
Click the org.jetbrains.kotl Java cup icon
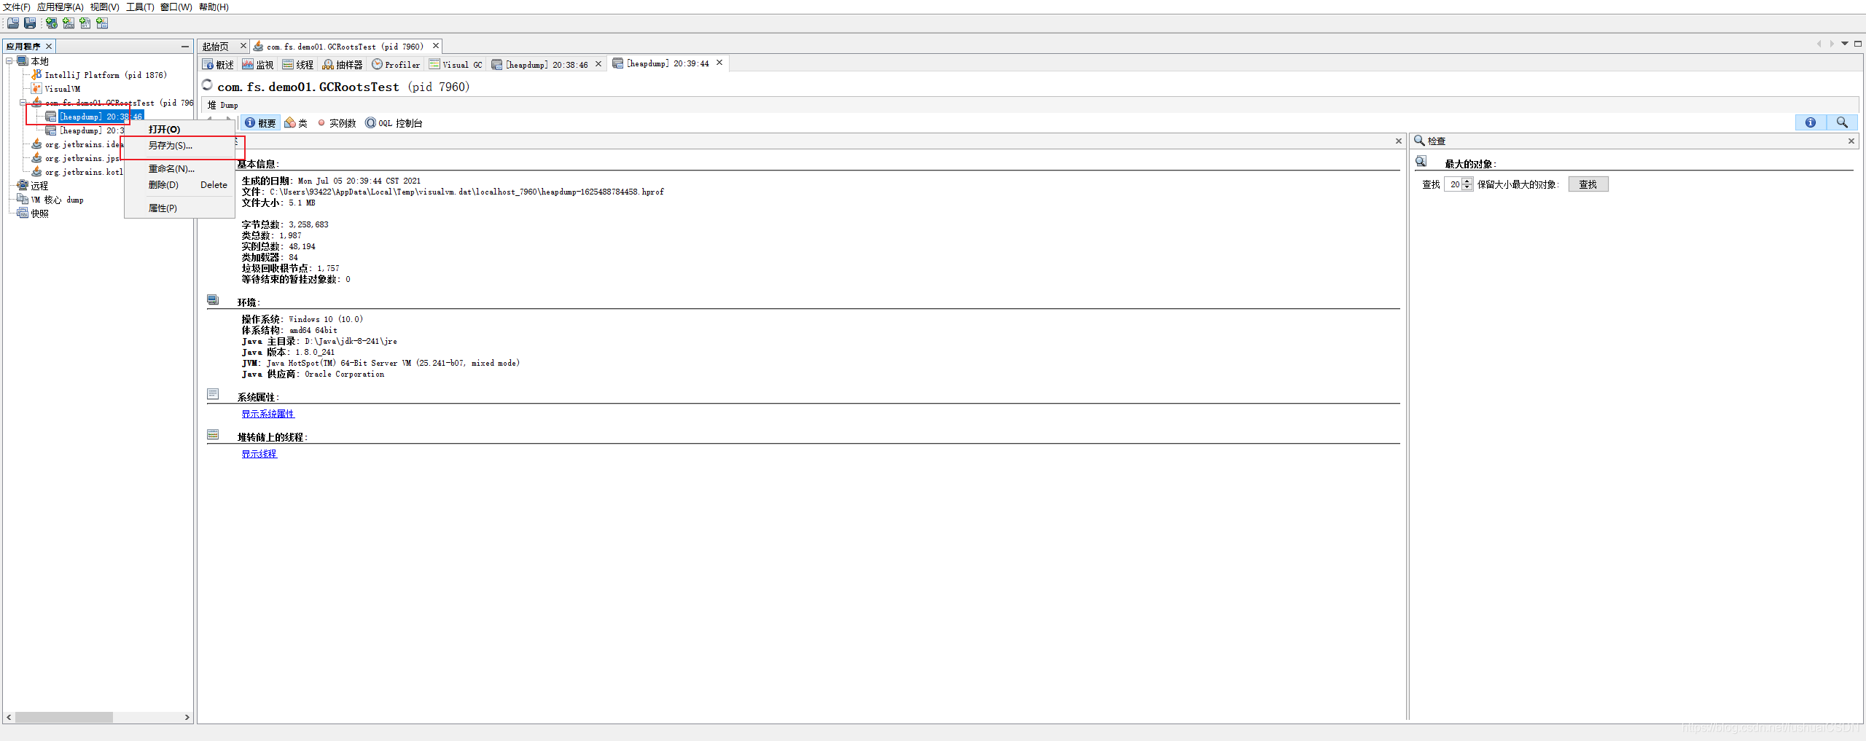(x=36, y=172)
